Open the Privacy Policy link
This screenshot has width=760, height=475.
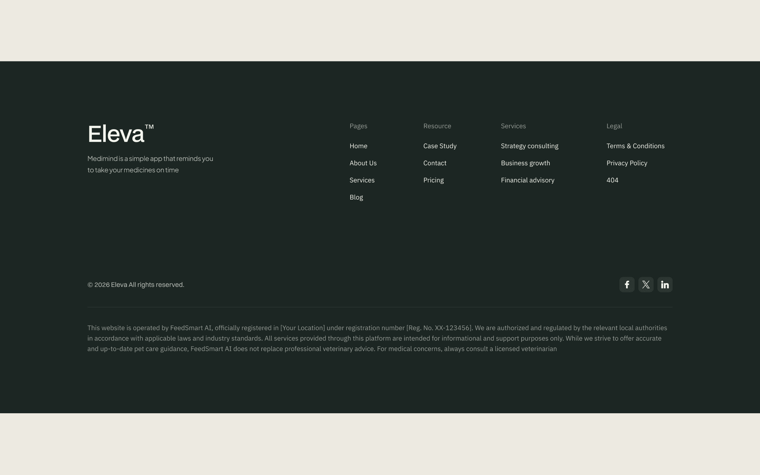627,163
